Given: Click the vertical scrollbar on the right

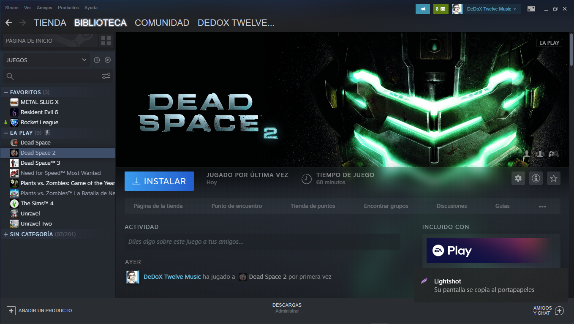Looking at the screenshot, I should (x=571, y=49).
